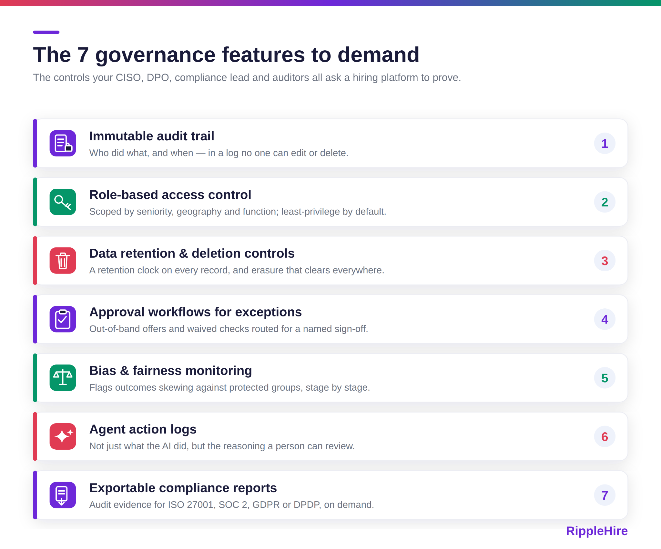Click the Immutable audit trail document-lock icon
Screen dimensions: 661x549
point(63,143)
